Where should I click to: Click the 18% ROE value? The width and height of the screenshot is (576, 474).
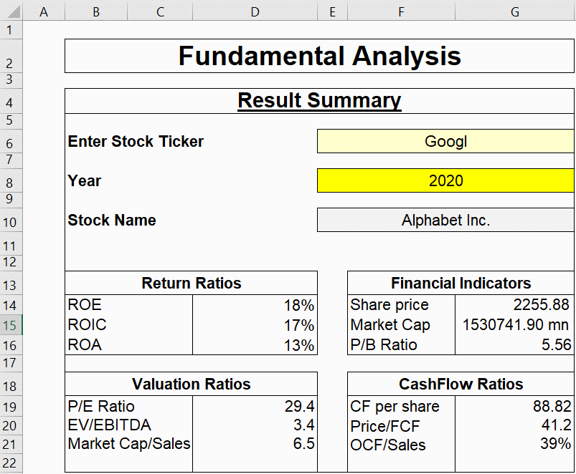tap(299, 305)
